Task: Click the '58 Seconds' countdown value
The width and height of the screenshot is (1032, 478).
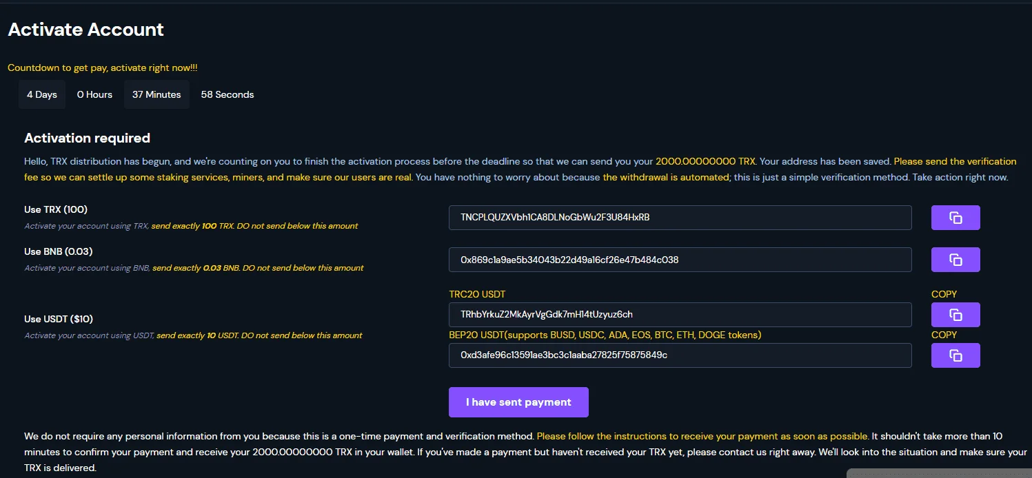Action: [227, 94]
